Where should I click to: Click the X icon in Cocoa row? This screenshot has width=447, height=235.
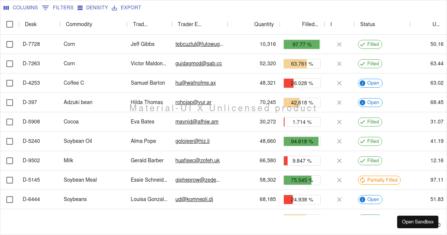pos(339,122)
